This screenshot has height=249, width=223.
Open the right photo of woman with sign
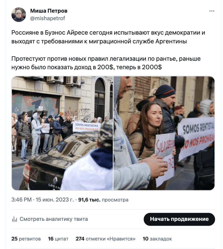point(164,133)
